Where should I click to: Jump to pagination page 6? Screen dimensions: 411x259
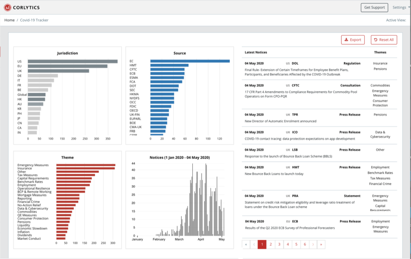coord(305,244)
